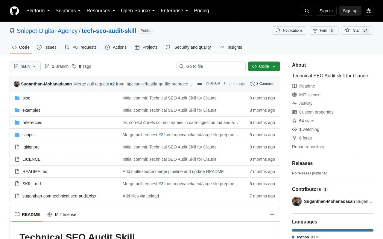383x239 pixels.
Task: Open the Actions tab
Action: pos(116,47)
